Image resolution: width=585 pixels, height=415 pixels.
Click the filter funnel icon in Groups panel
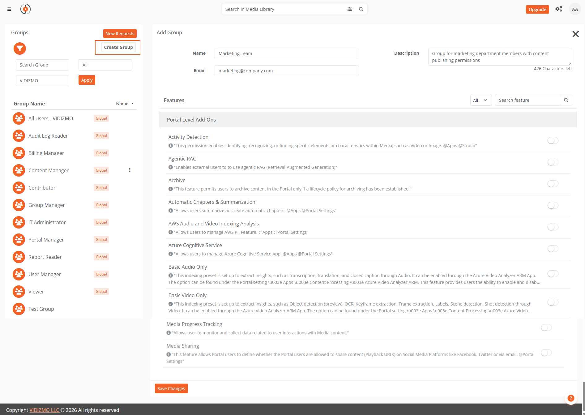click(x=19, y=49)
